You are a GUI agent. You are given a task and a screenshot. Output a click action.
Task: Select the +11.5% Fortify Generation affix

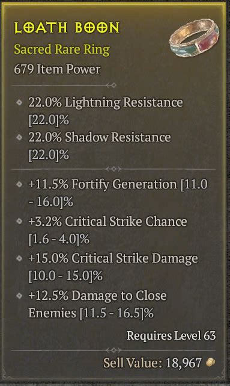[x=118, y=193]
